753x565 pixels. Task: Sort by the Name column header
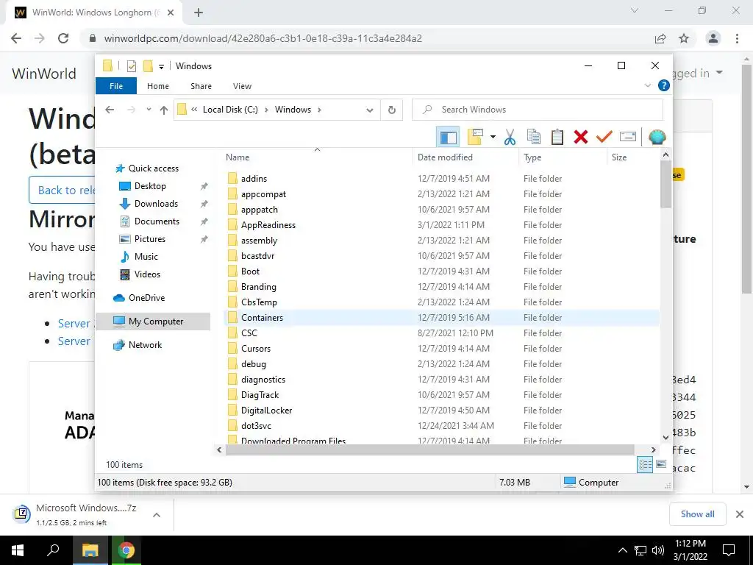point(318,157)
